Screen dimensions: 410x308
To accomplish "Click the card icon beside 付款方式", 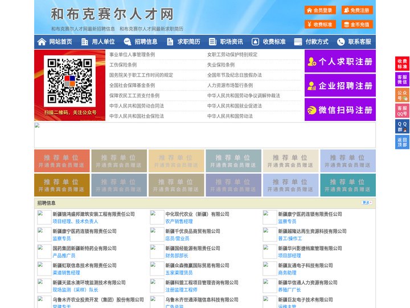I will (x=298, y=42).
